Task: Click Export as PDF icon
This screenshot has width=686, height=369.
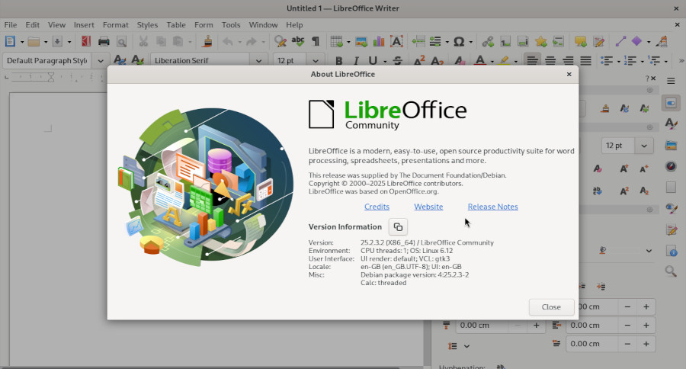Action: [x=85, y=42]
